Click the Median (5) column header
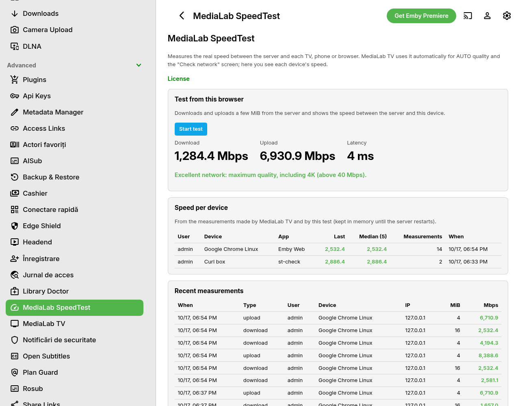The width and height of the screenshot is (520, 406). (x=373, y=237)
